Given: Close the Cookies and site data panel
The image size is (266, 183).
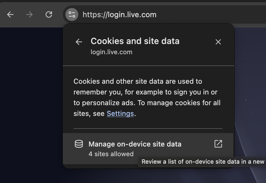Looking at the screenshot, I should tap(218, 42).
